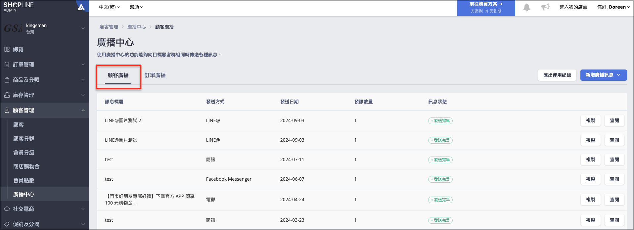The width and height of the screenshot is (634, 230).
Task: Click 複製 for the 2024-07-11 test row
Action: coord(590,160)
